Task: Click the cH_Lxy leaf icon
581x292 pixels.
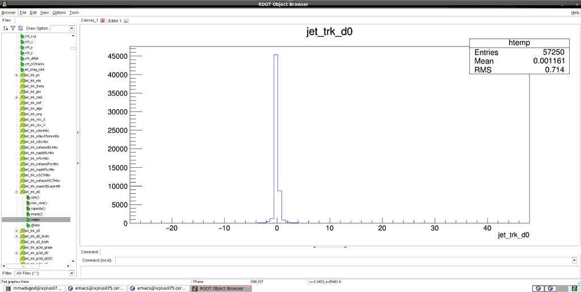Action: [22, 36]
